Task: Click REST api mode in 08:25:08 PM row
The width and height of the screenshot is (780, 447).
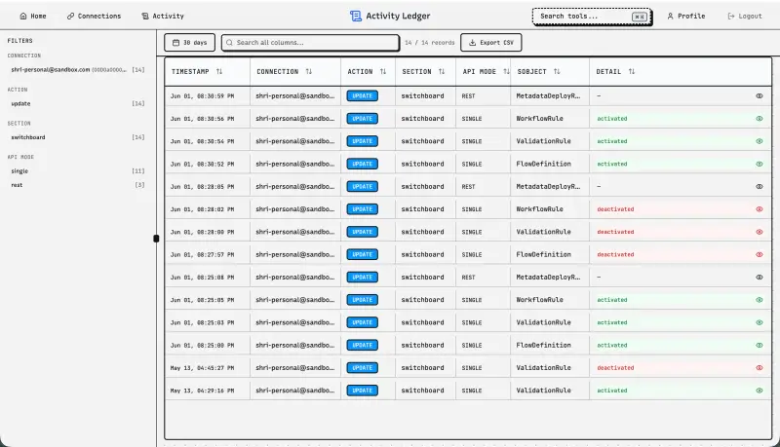Action: pyautogui.click(x=468, y=278)
